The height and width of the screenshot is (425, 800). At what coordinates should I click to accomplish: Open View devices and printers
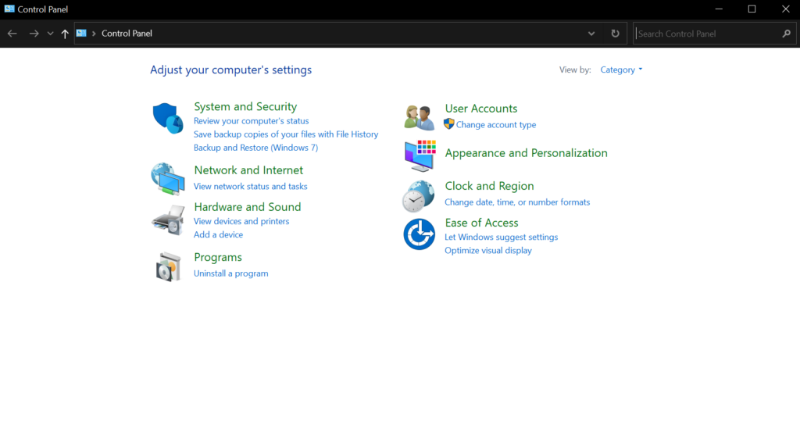[241, 221]
